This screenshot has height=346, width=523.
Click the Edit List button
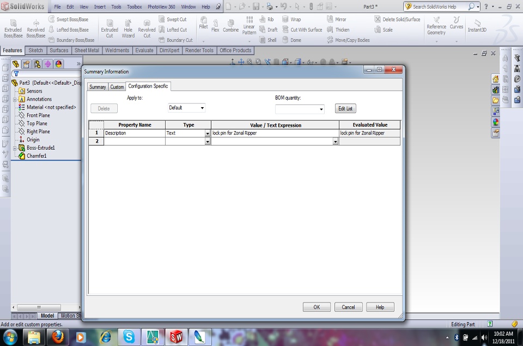(345, 109)
